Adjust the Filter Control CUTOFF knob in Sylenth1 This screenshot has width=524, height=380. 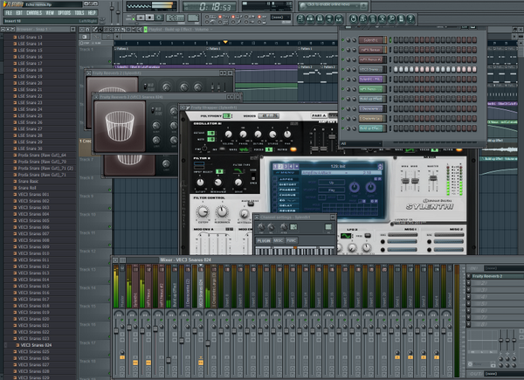pyautogui.click(x=203, y=212)
